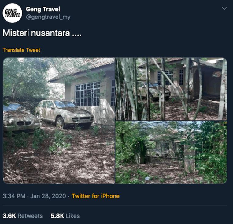Screen dimensions: 233x224
Task: Click the Geng Travel profile avatar
Action: coord(13,13)
